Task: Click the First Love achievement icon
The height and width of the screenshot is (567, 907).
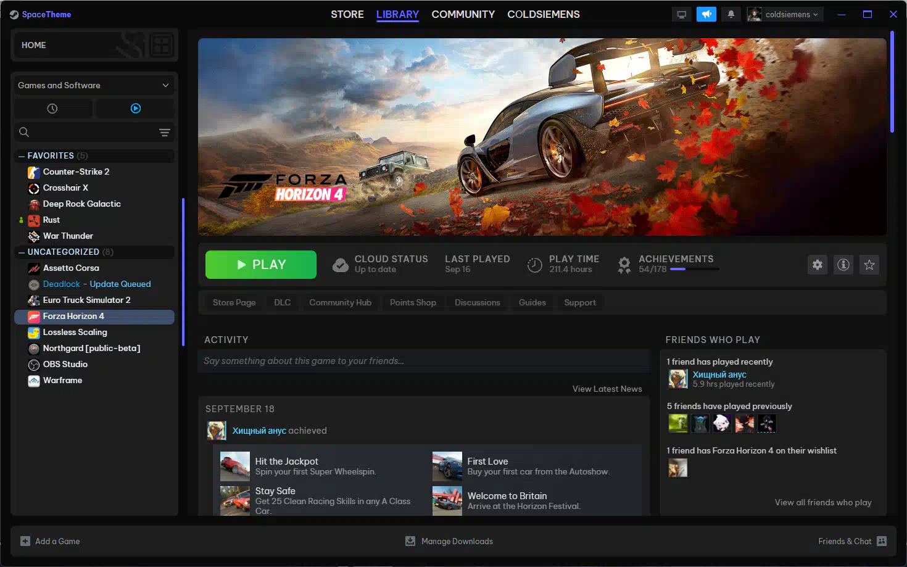Action: tap(447, 466)
